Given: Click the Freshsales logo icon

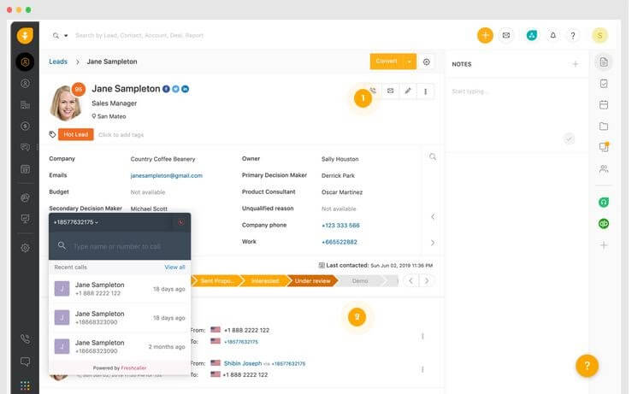Looking at the screenshot, I should coord(25,35).
